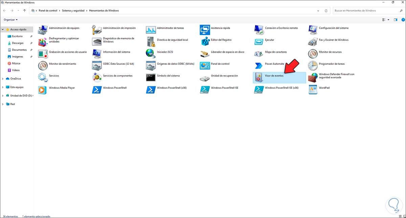The width and height of the screenshot is (406, 218).
Task: Open Vídeos folder in sidebar
Action: tap(16, 70)
